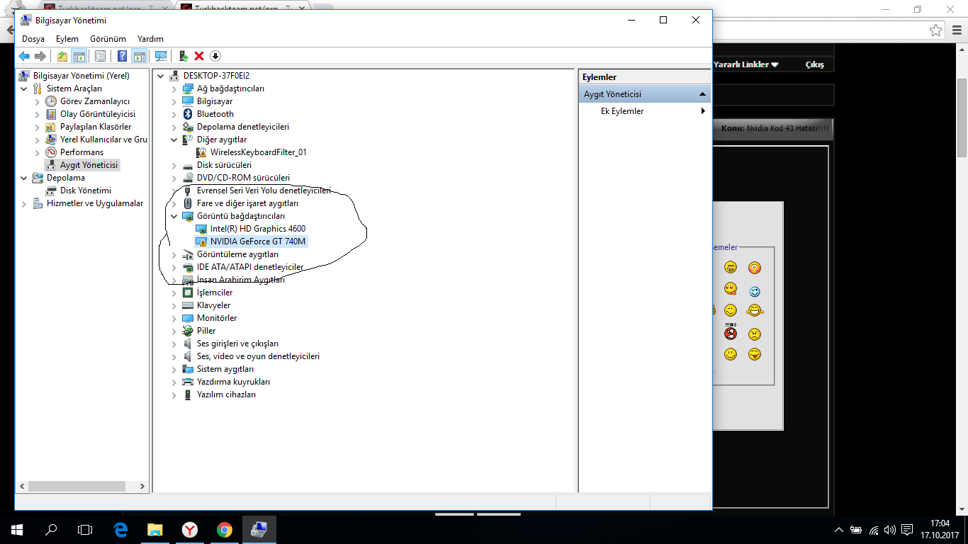Expand Hizmetler ve Uygulamalar node

(24, 203)
